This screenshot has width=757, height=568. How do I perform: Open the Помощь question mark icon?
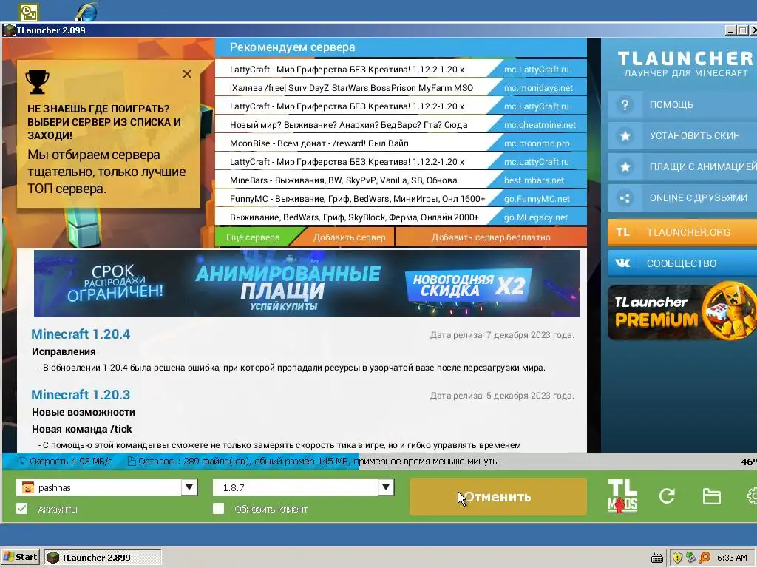click(625, 105)
